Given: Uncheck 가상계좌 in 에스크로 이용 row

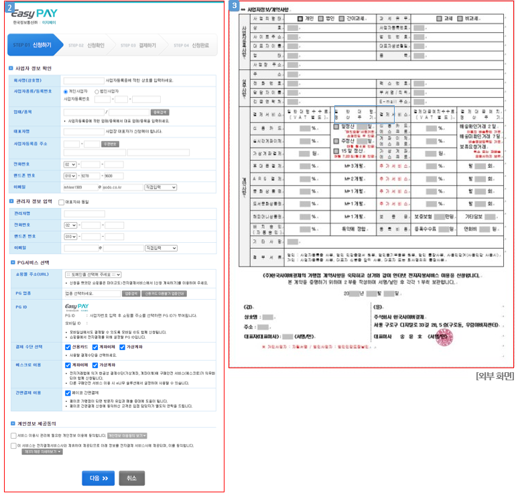Looking at the screenshot, I should 95,366.
